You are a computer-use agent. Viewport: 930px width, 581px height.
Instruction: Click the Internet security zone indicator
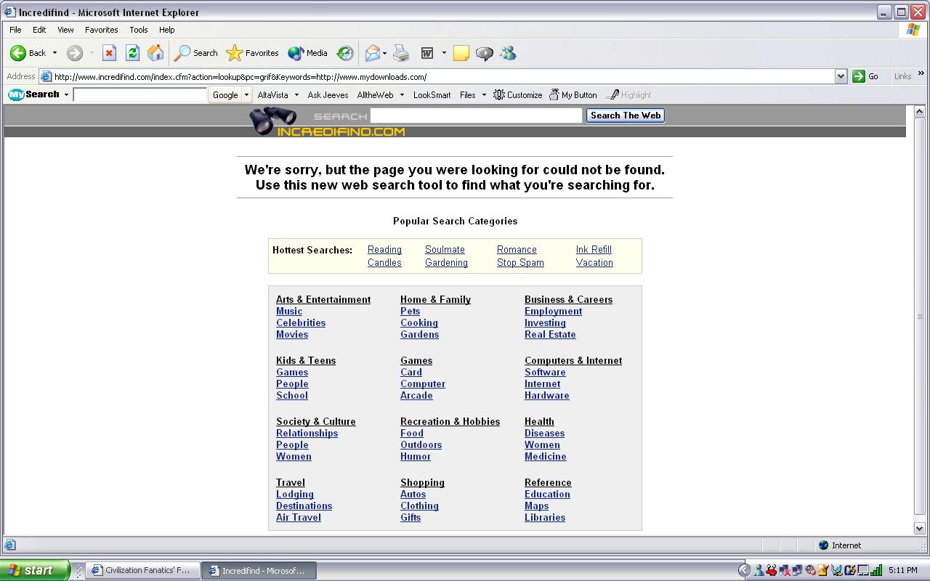coord(840,545)
